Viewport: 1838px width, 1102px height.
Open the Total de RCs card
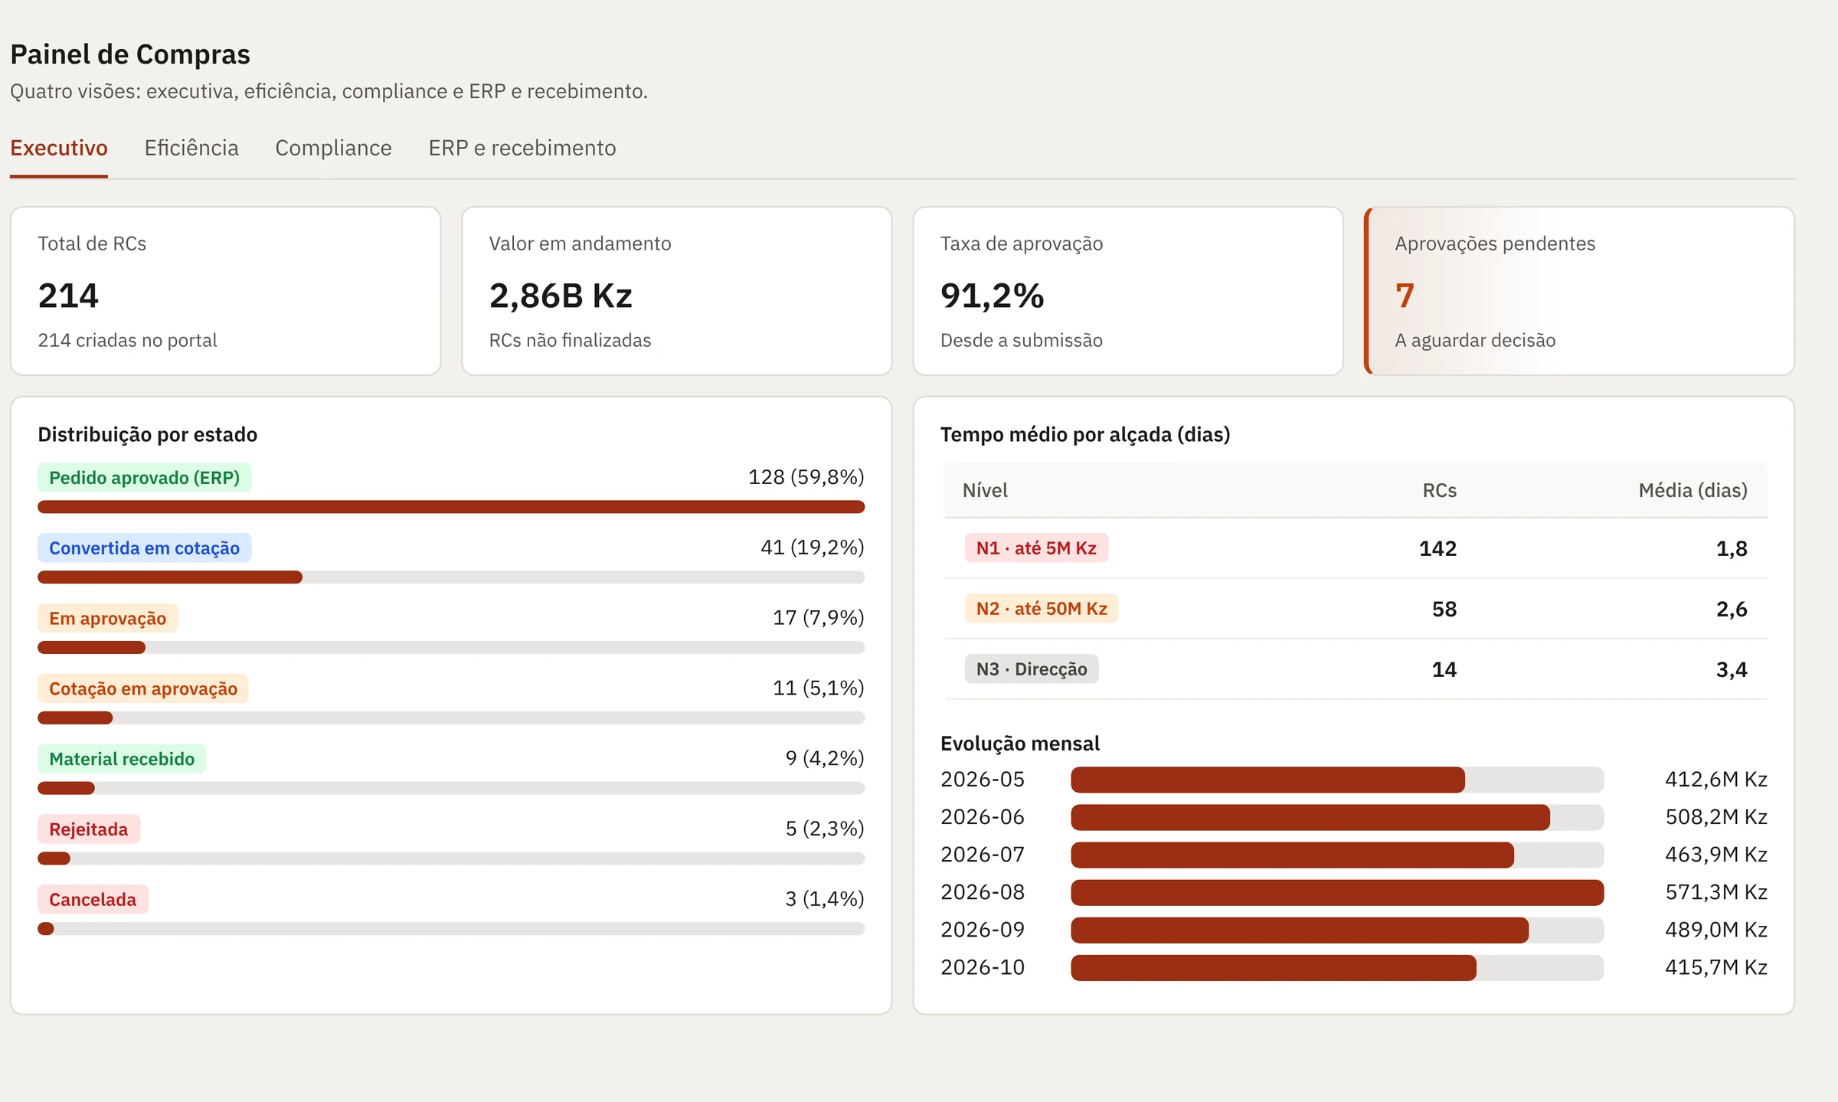click(x=226, y=291)
